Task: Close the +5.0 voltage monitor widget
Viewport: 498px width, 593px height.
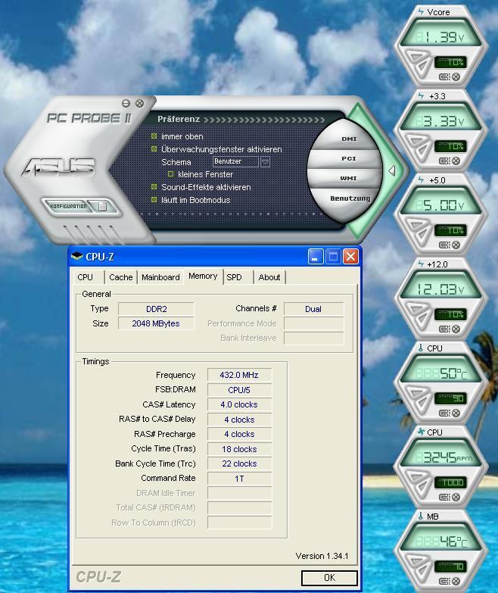Action: [x=456, y=245]
